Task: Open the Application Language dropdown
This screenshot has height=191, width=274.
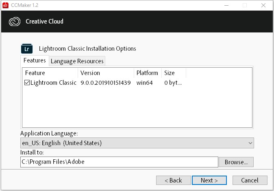Action: 137,143
